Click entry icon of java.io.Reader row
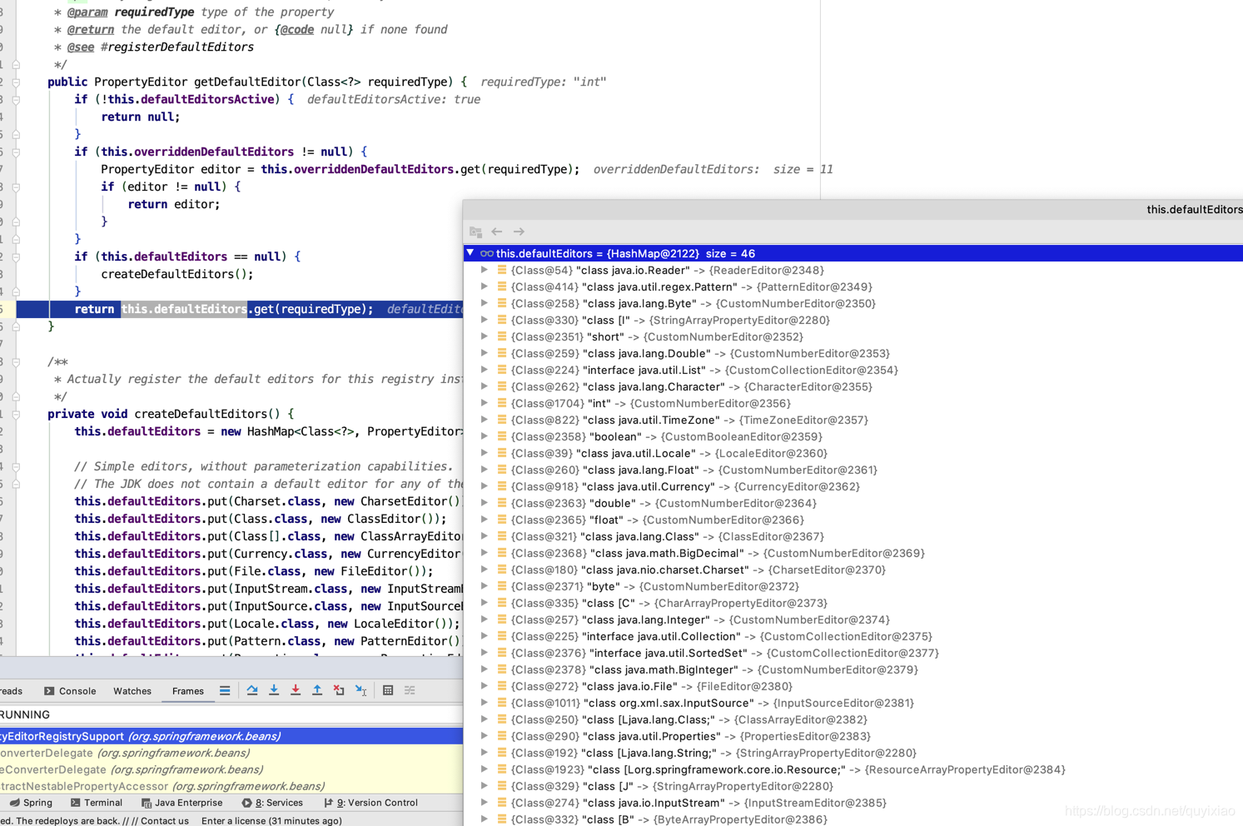 [x=502, y=270]
